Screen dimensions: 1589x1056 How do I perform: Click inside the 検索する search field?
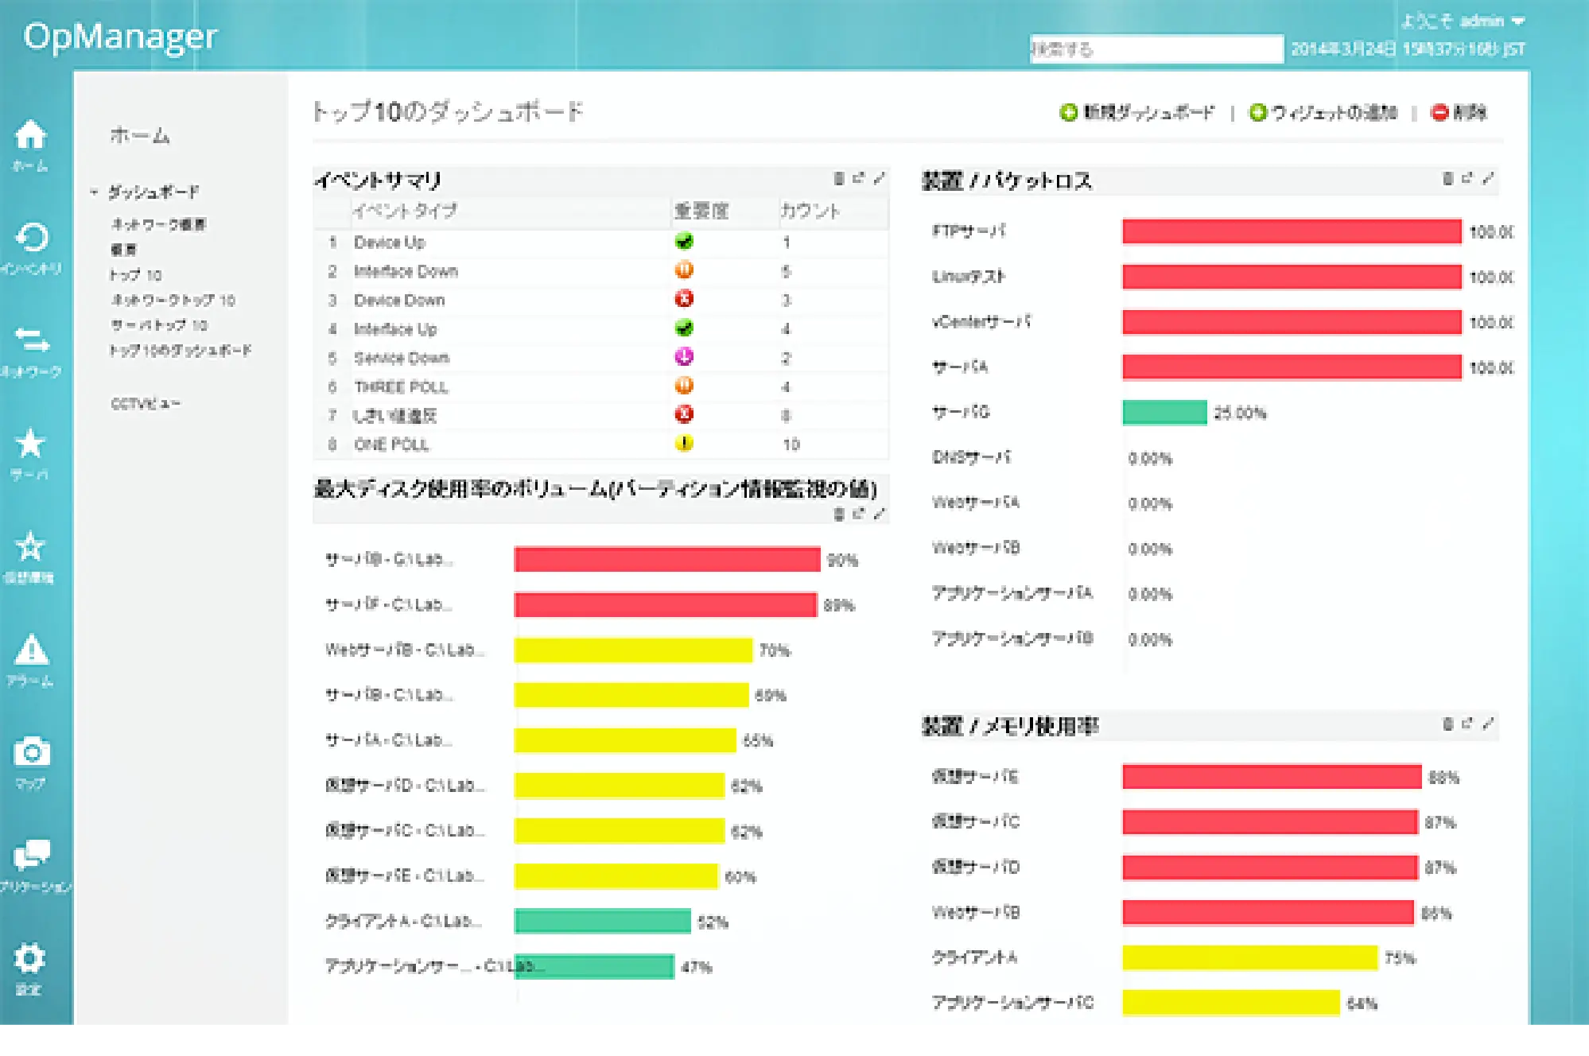tap(1157, 49)
